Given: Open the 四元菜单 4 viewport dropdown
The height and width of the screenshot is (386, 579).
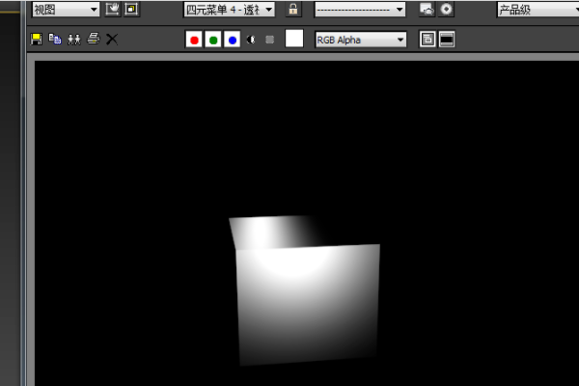Looking at the screenshot, I should 229,10.
